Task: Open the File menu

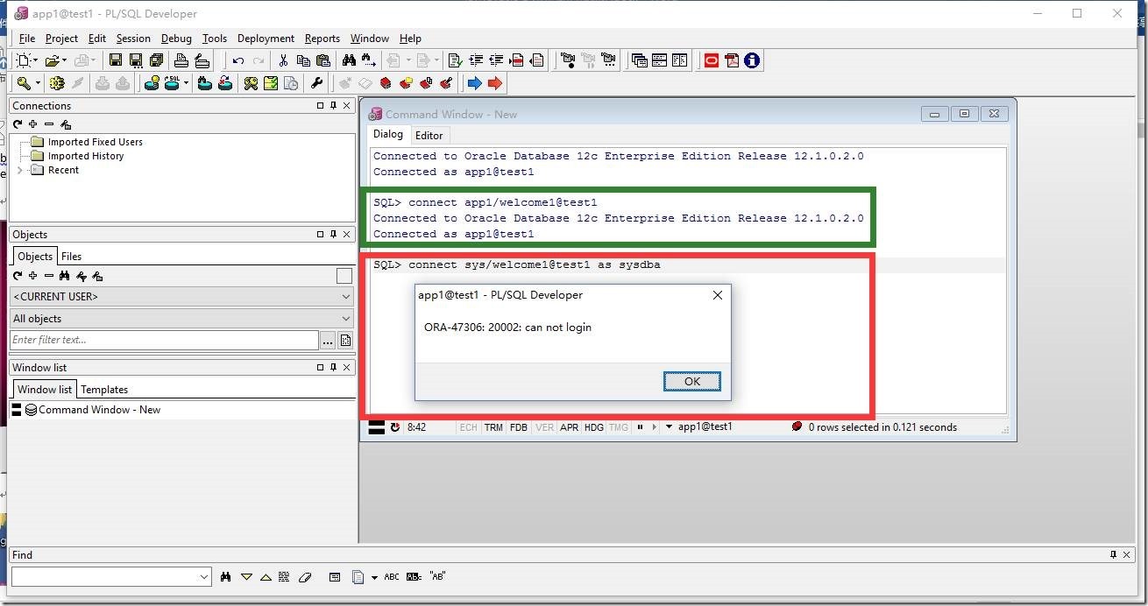Action: click(27, 39)
